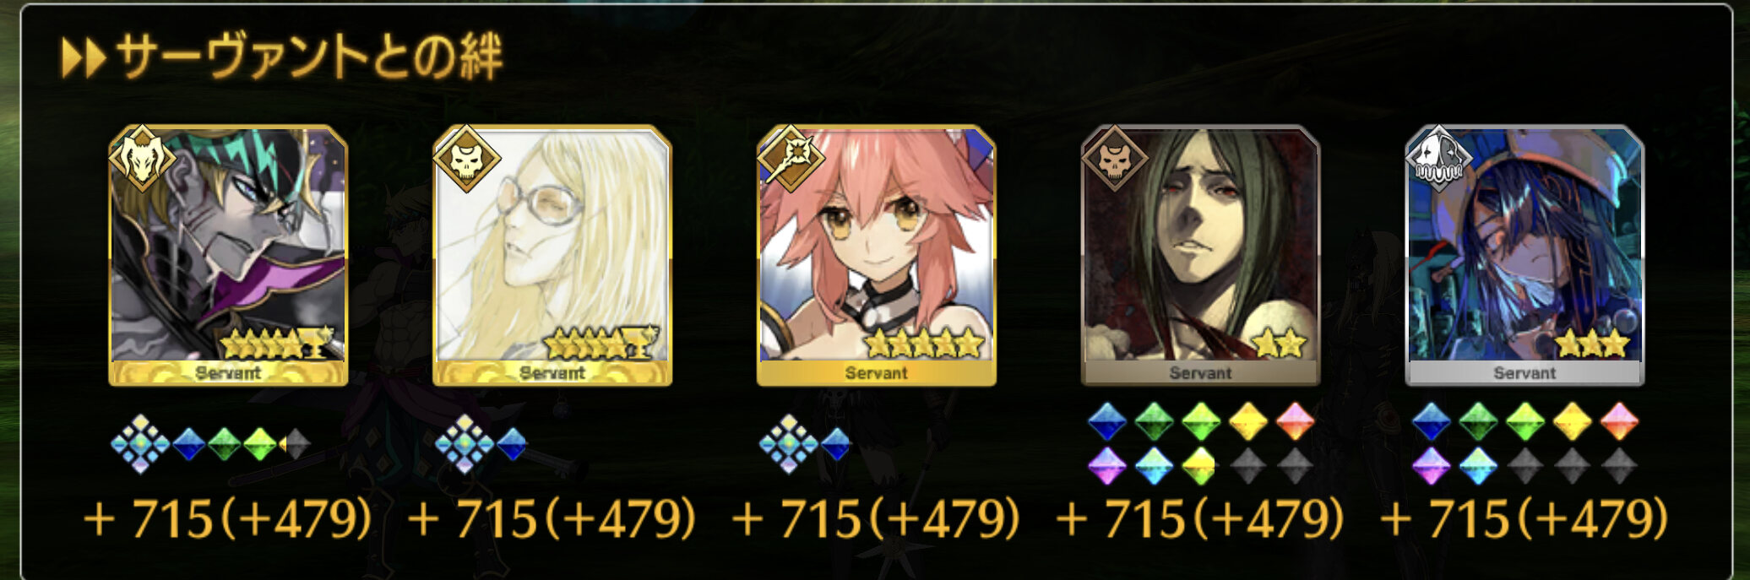This screenshot has height=580, width=1750.
Task: Click the サーヴァントとの絆 header text
Action: pyautogui.click(x=308, y=58)
